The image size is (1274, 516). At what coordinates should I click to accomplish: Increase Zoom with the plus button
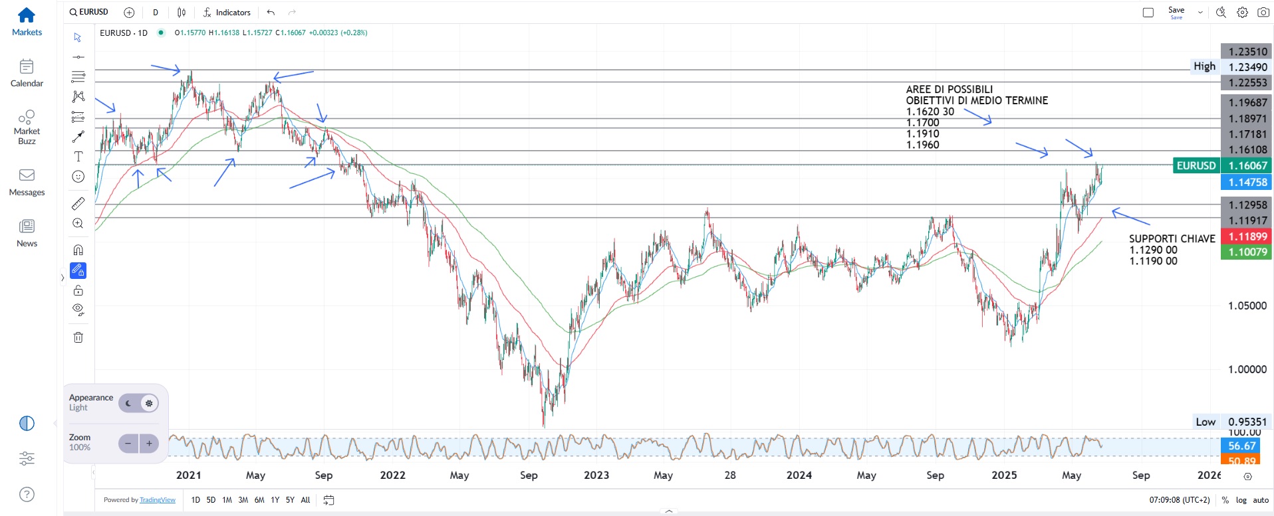[x=149, y=443]
